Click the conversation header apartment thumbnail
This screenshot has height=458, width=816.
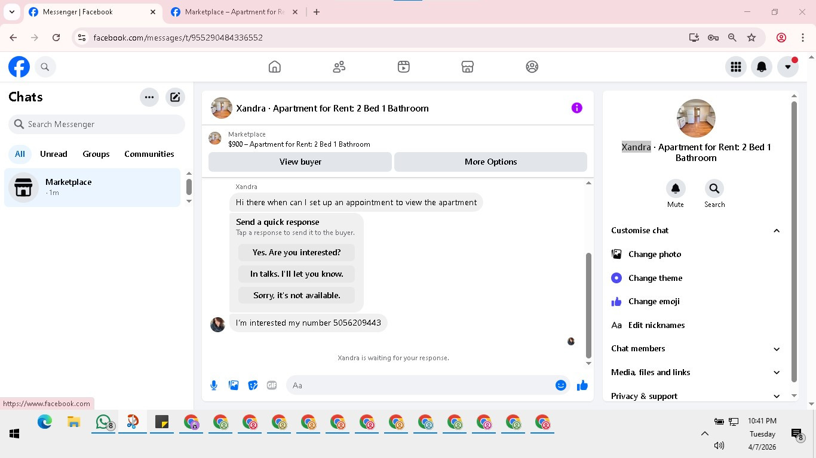(222, 108)
